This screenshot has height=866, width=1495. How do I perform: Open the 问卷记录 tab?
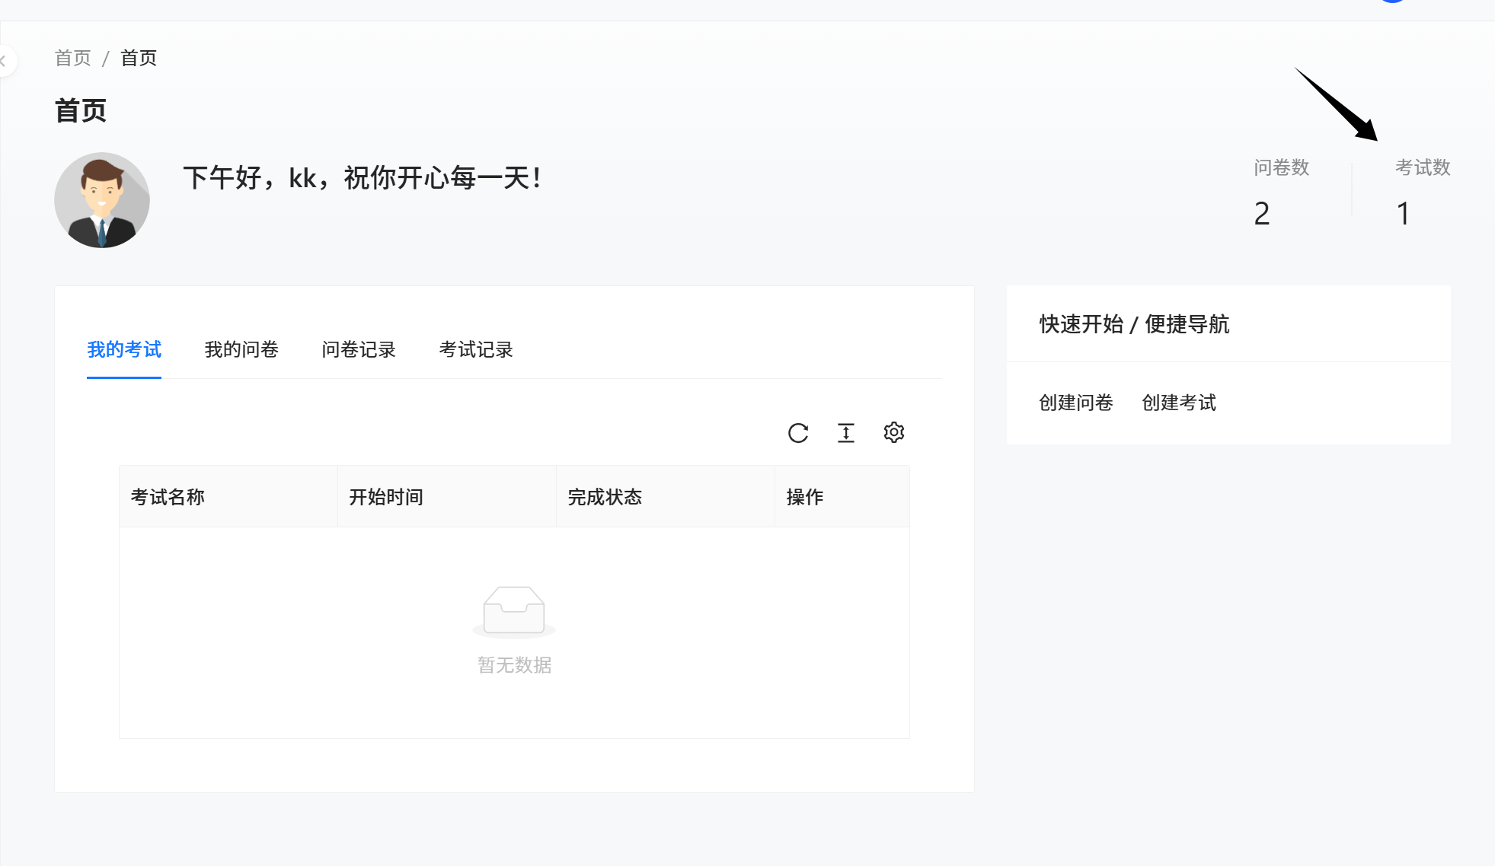click(x=359, y=349)
